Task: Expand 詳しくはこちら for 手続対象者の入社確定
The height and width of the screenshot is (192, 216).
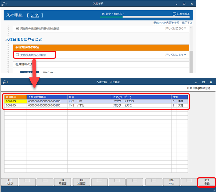Action: pos(176,55)
